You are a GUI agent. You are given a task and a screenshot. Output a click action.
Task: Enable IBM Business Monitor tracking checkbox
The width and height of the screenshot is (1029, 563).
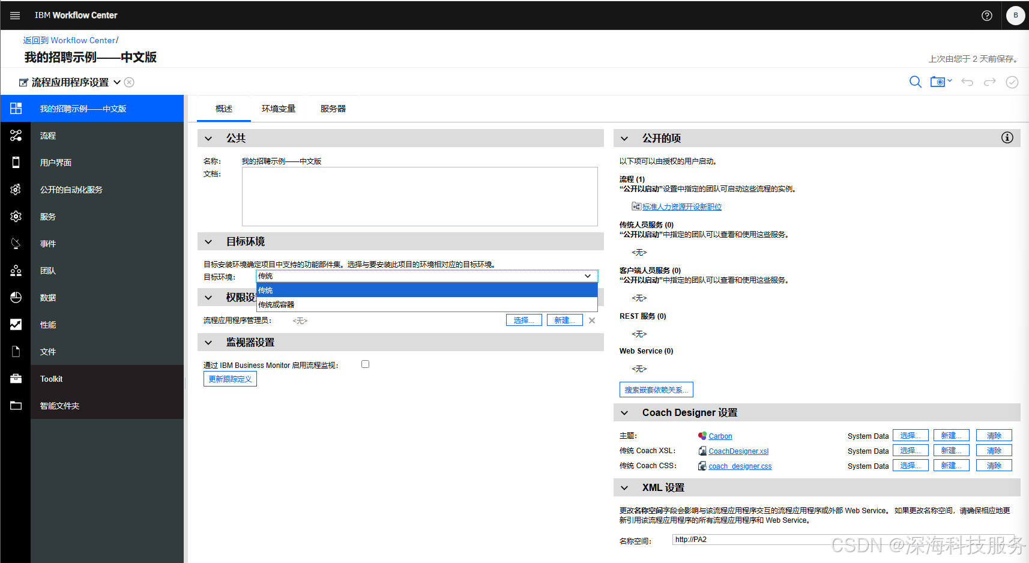tap(365, 364)
